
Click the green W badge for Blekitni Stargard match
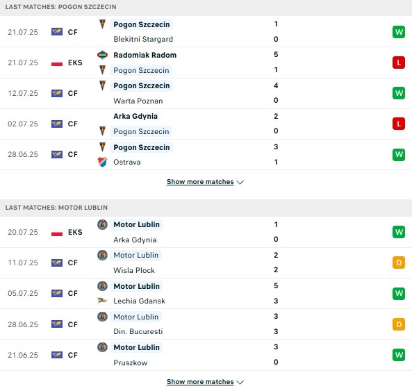pos(399,32)
